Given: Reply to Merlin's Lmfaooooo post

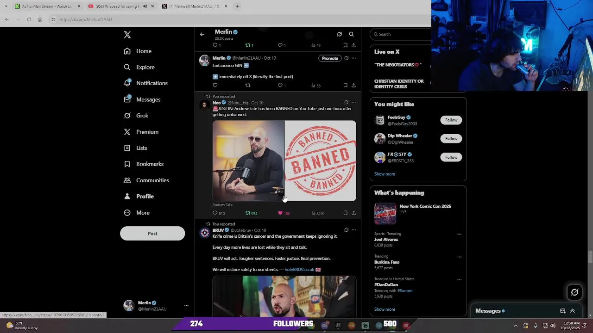Looking at the screenshot, I should (215, 86).
